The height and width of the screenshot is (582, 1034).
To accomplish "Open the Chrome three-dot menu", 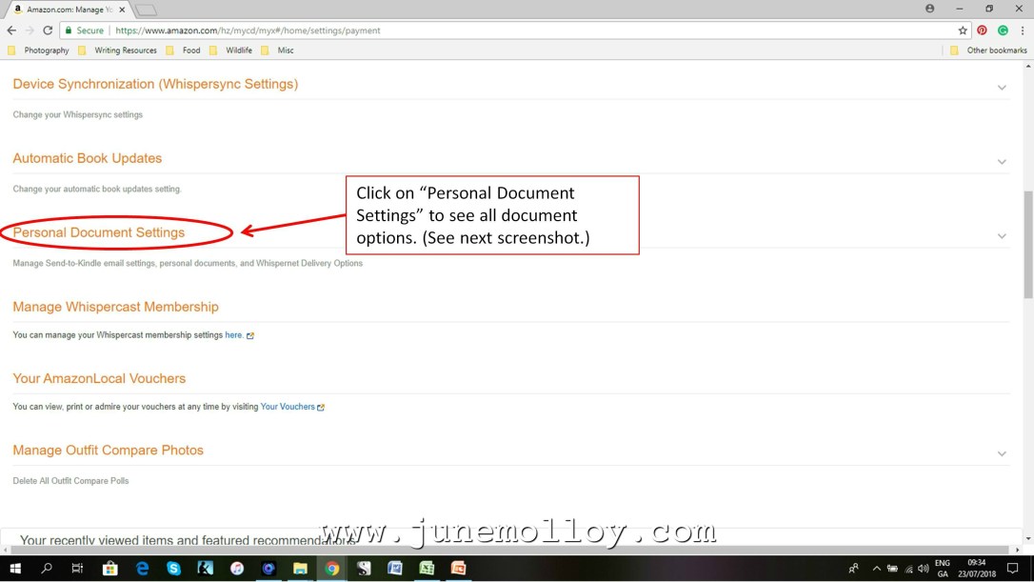I will pyautogui.click(x=1023, y=30).
